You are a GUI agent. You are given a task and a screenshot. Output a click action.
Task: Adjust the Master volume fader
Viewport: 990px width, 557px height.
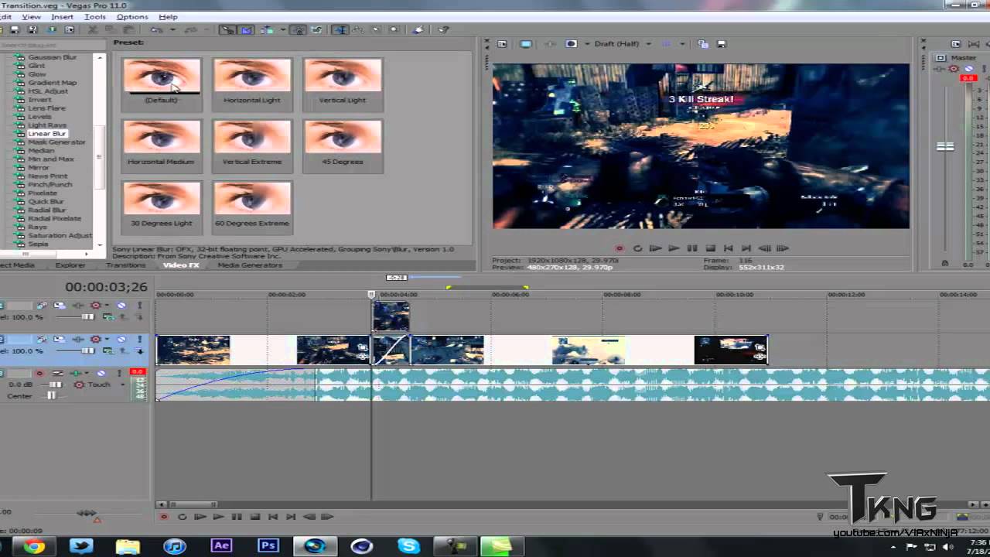click(945, 146)
